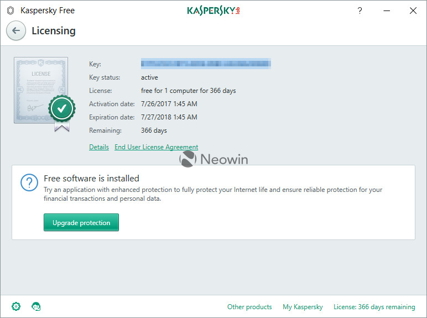Screen dimensions: 427x318
Task: Click activation date 7/26/2017 1:45 AM
Action: (169, 104)
